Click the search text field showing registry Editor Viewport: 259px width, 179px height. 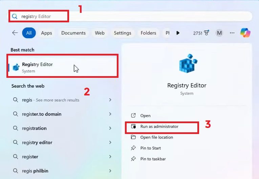tap(130, 16)
